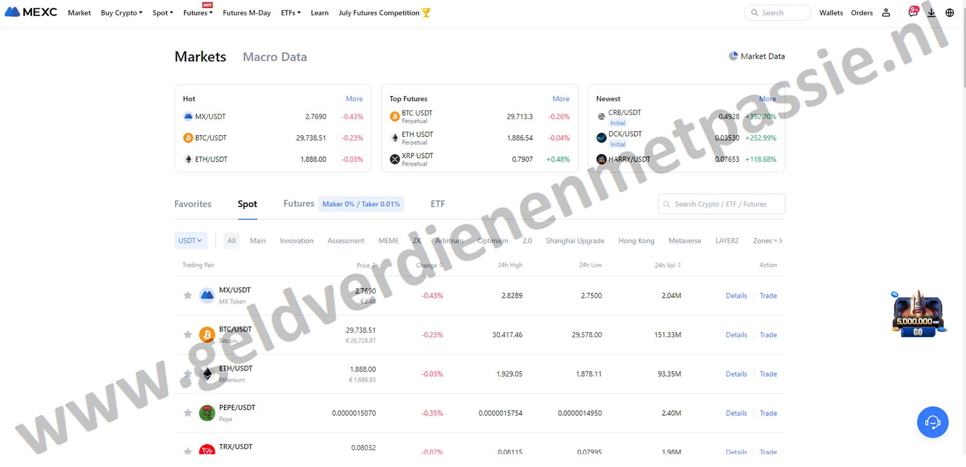The image size is (966, 467).
Task: Open the Buy Crypto dropdown menu
Action: (x=121, y=13)
